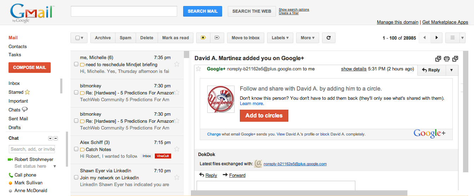Screen dimensions: 474x196
Task: Open the Starred folder
Action: click(x=16, y=92)
